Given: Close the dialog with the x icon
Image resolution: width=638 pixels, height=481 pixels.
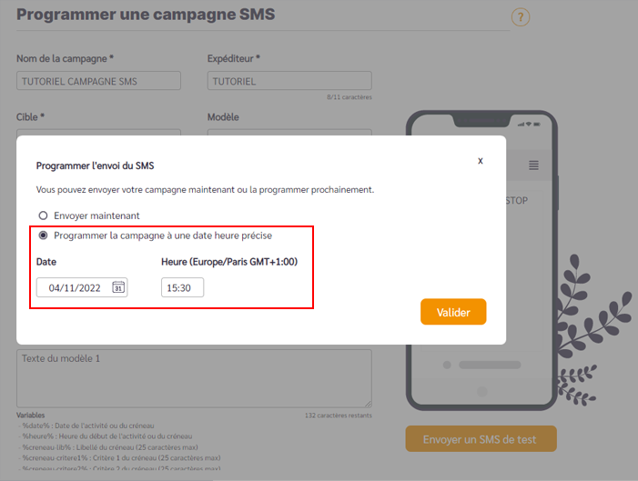Looking at the screenshot, I should pyautogui.click(x=481, y=161).
